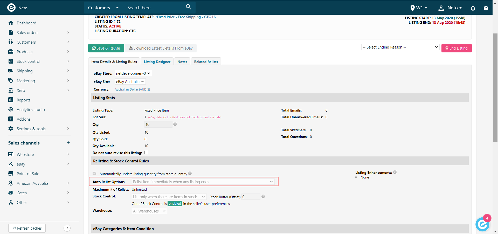Open the Stock Control dropdown

pyautogui.click(x=169, y=197)
